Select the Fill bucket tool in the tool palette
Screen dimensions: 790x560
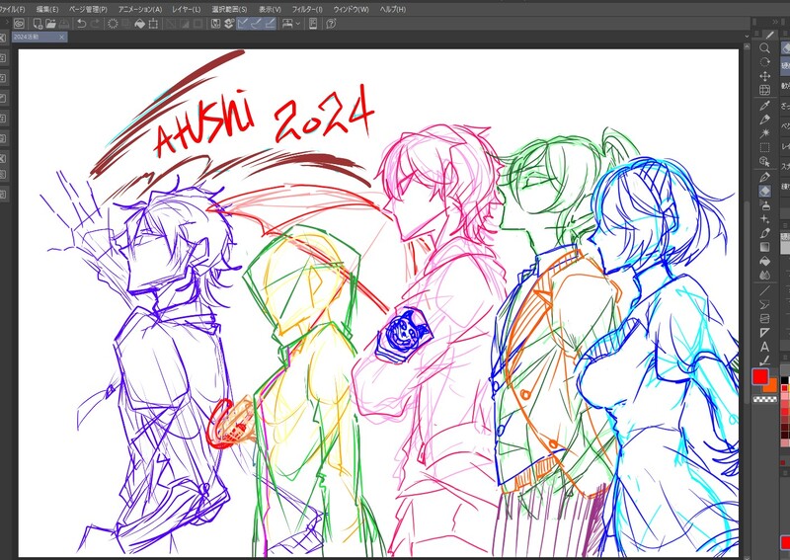click(764, 261)
